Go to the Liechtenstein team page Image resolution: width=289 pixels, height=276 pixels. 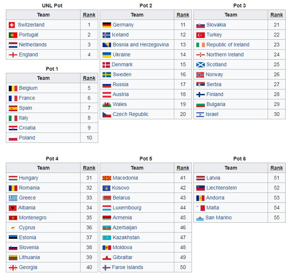click(x=221, y=188)
